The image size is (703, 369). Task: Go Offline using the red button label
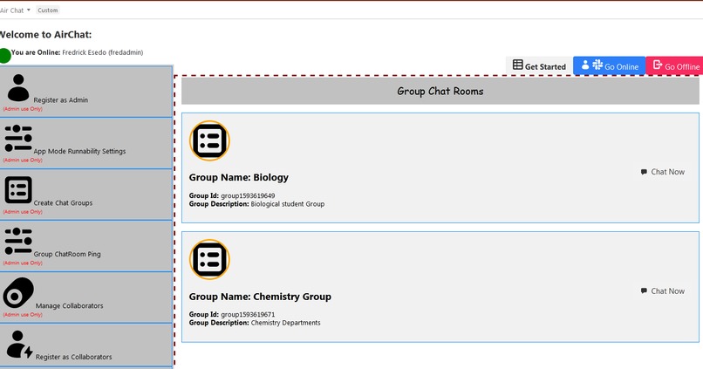[x=682, y=67]
